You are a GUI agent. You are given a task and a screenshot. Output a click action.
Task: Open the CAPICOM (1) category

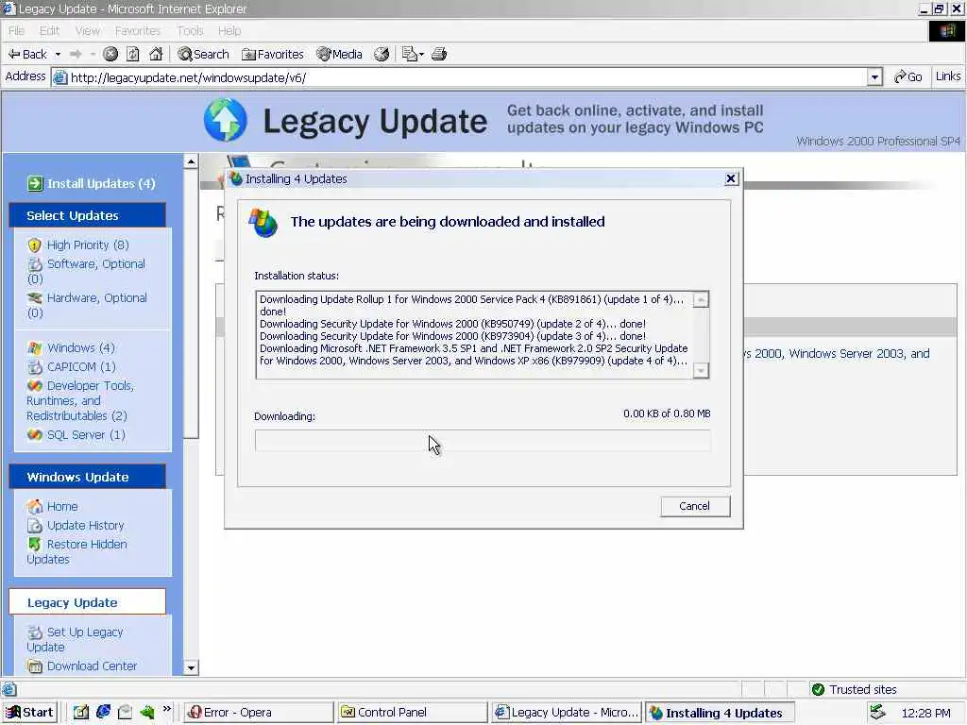pos(81,367)
